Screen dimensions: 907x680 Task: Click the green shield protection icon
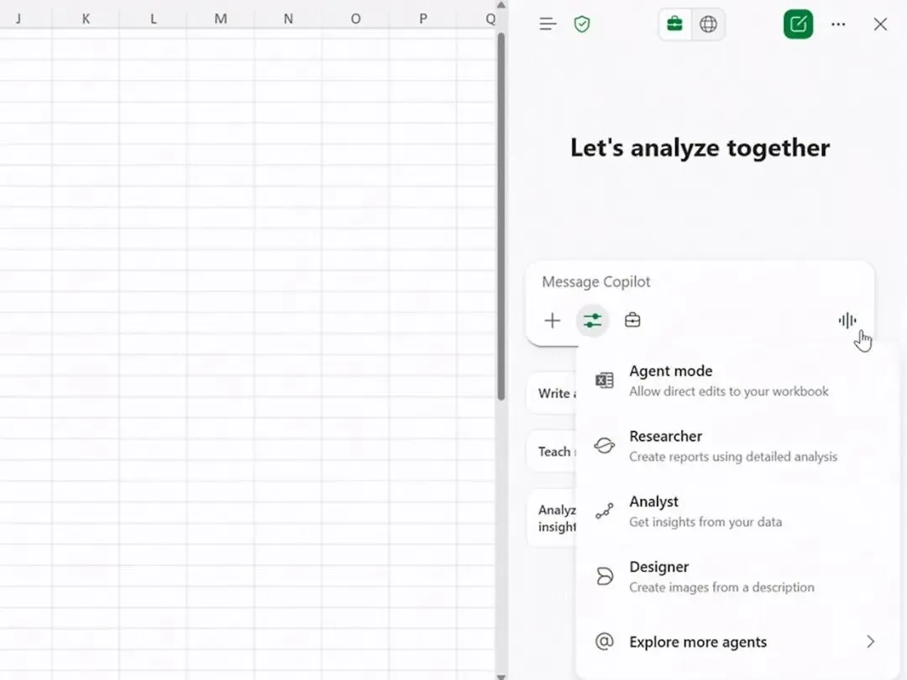[x=582, y=24]
